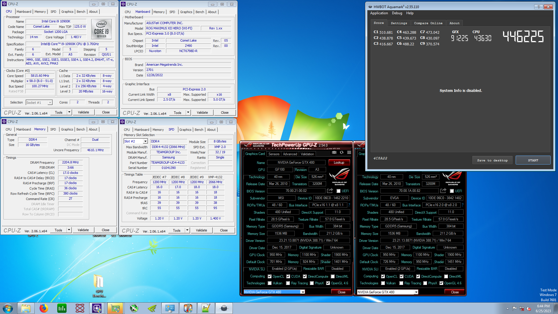Click the GPU-Z refresh icon
The image size is (558, 314).
(342, 152)
